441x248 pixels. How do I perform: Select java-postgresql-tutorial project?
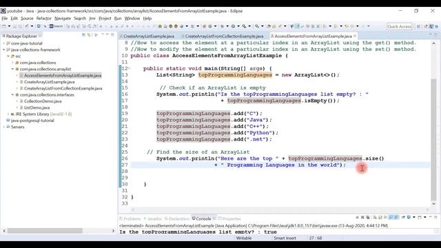pos(32,121)
